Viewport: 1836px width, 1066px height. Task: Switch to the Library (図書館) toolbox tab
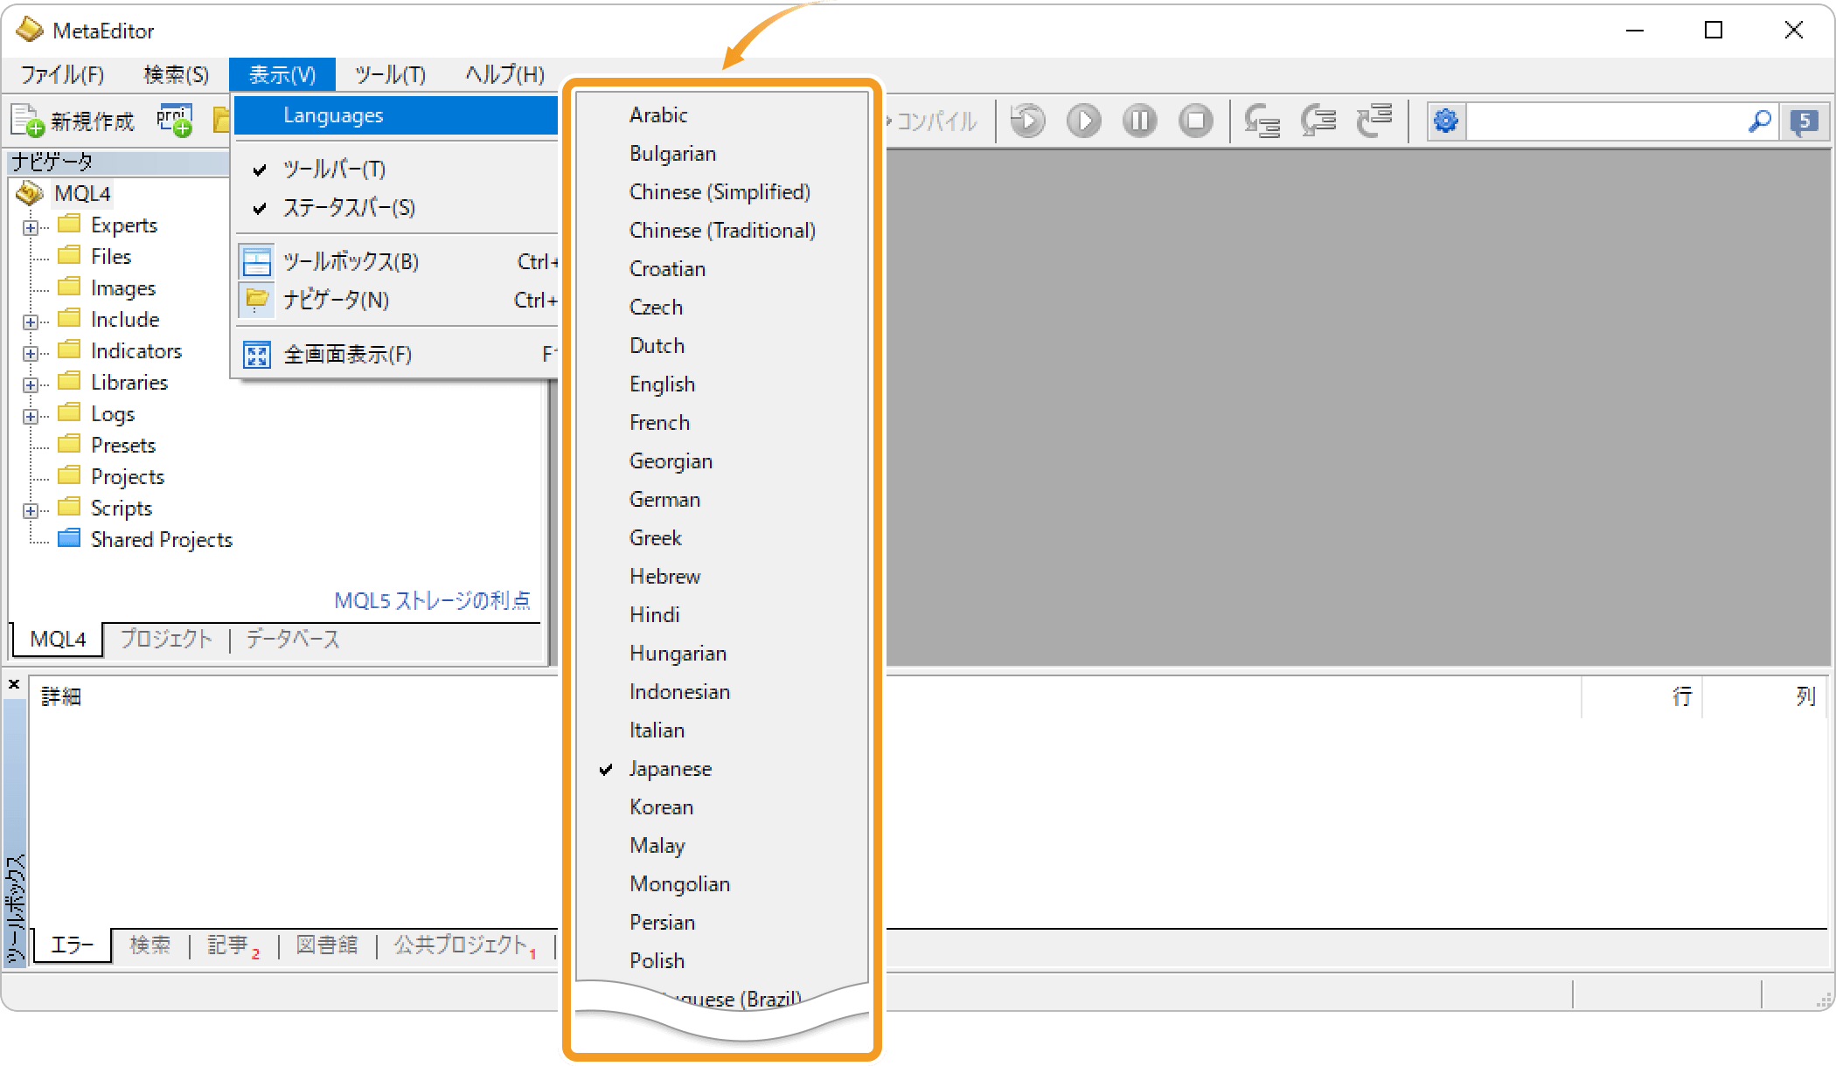[x=326, y=945]
